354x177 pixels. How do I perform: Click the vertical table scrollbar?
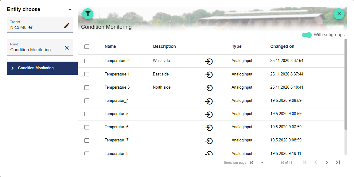346,84
